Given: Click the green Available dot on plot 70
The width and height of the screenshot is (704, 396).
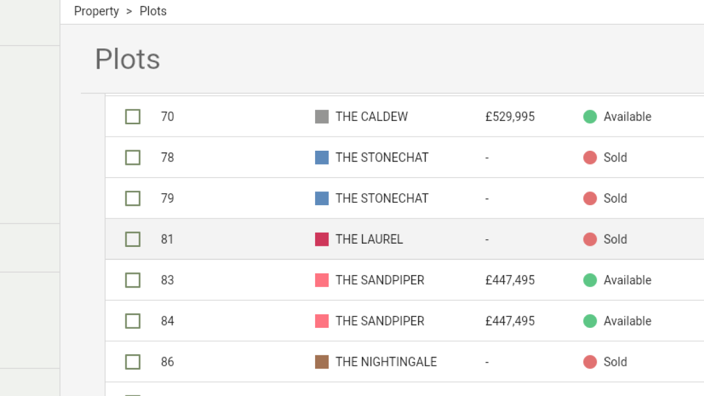Looking at the screenshot, I should 590,117.
